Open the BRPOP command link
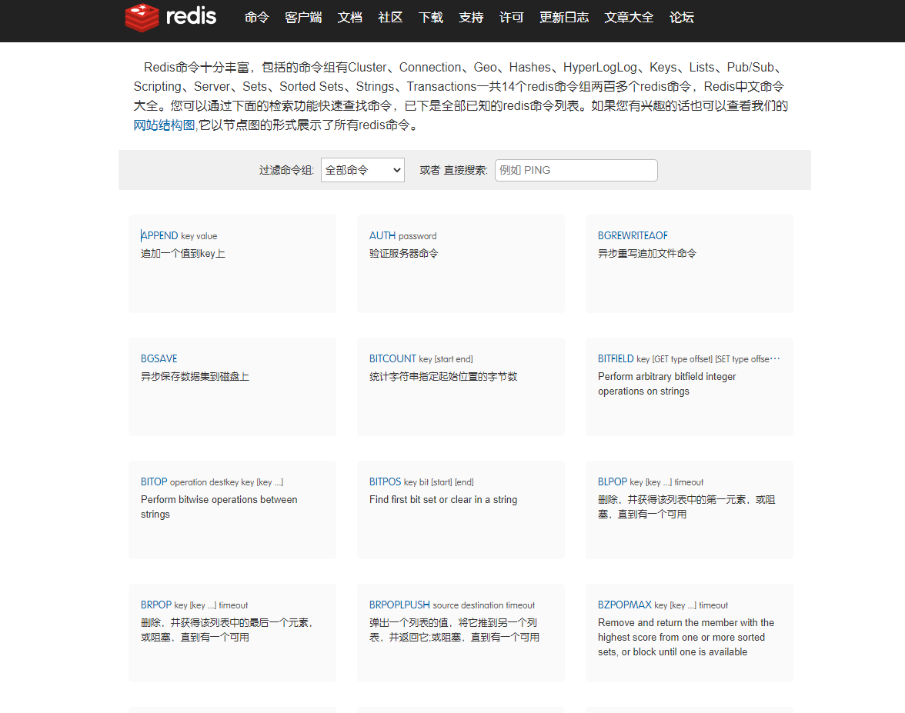This screenshot has height=713, width=905. (155, 605)
